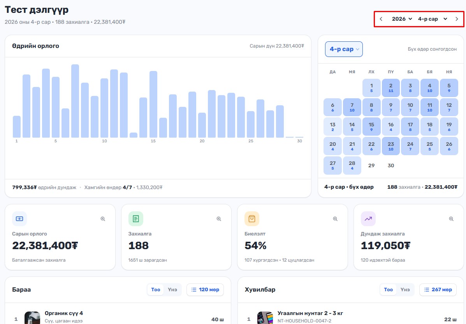Image resolution: width=466 pixels, height=324 pixels.
Task: Select day 23 in the calendar
Action: (x=391, y=146)
